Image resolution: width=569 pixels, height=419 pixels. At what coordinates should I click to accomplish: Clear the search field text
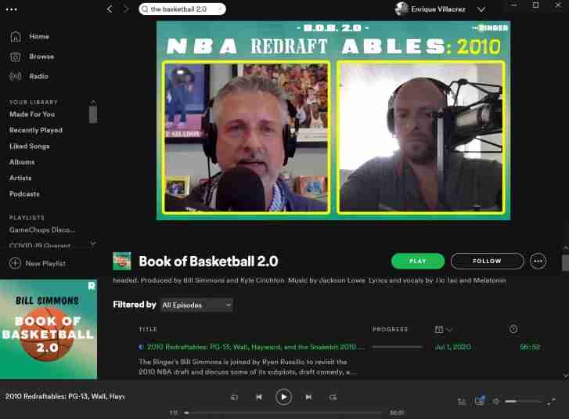point(220,9)
